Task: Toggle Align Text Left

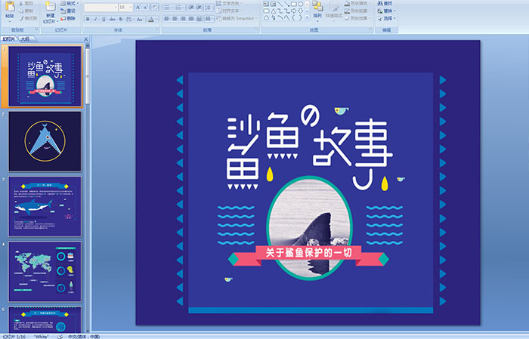Action: pyautogui.click(x=167, y=19)
